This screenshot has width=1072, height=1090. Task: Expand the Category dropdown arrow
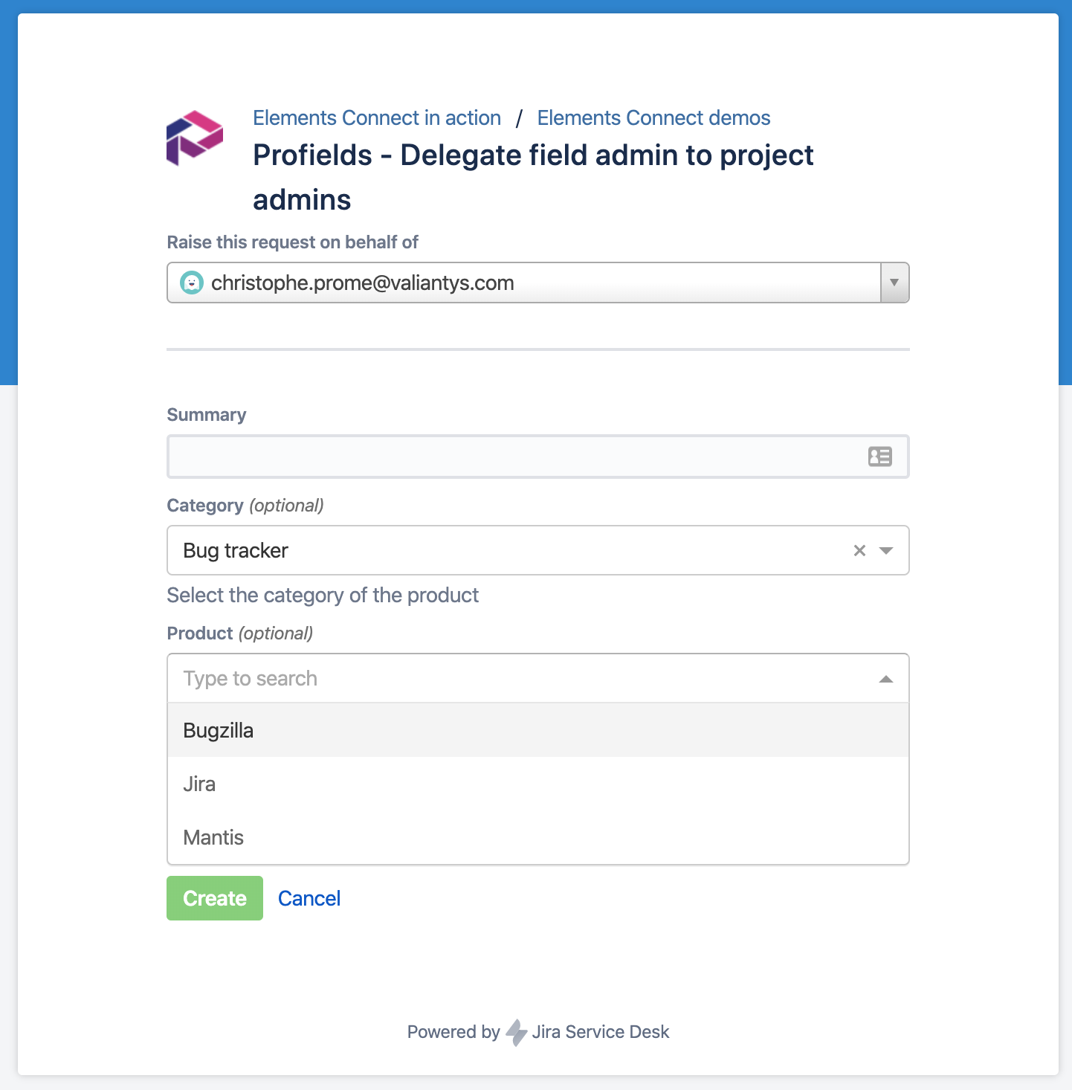886,550
